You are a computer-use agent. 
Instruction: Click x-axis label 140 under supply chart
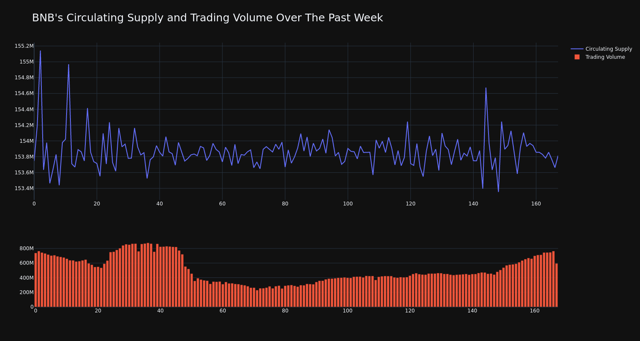point(473,204)
